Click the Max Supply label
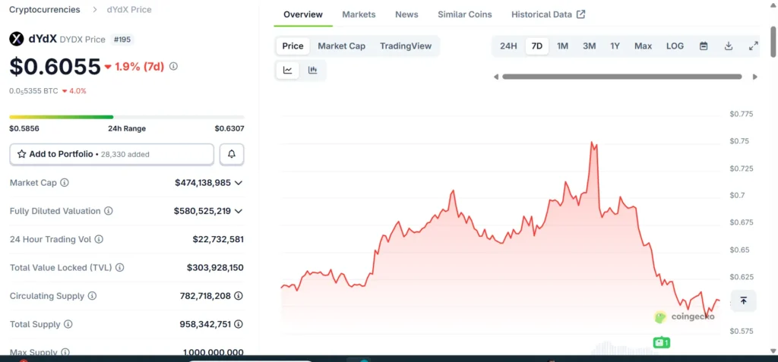This screenshot has width=778, height=362. 35,352
